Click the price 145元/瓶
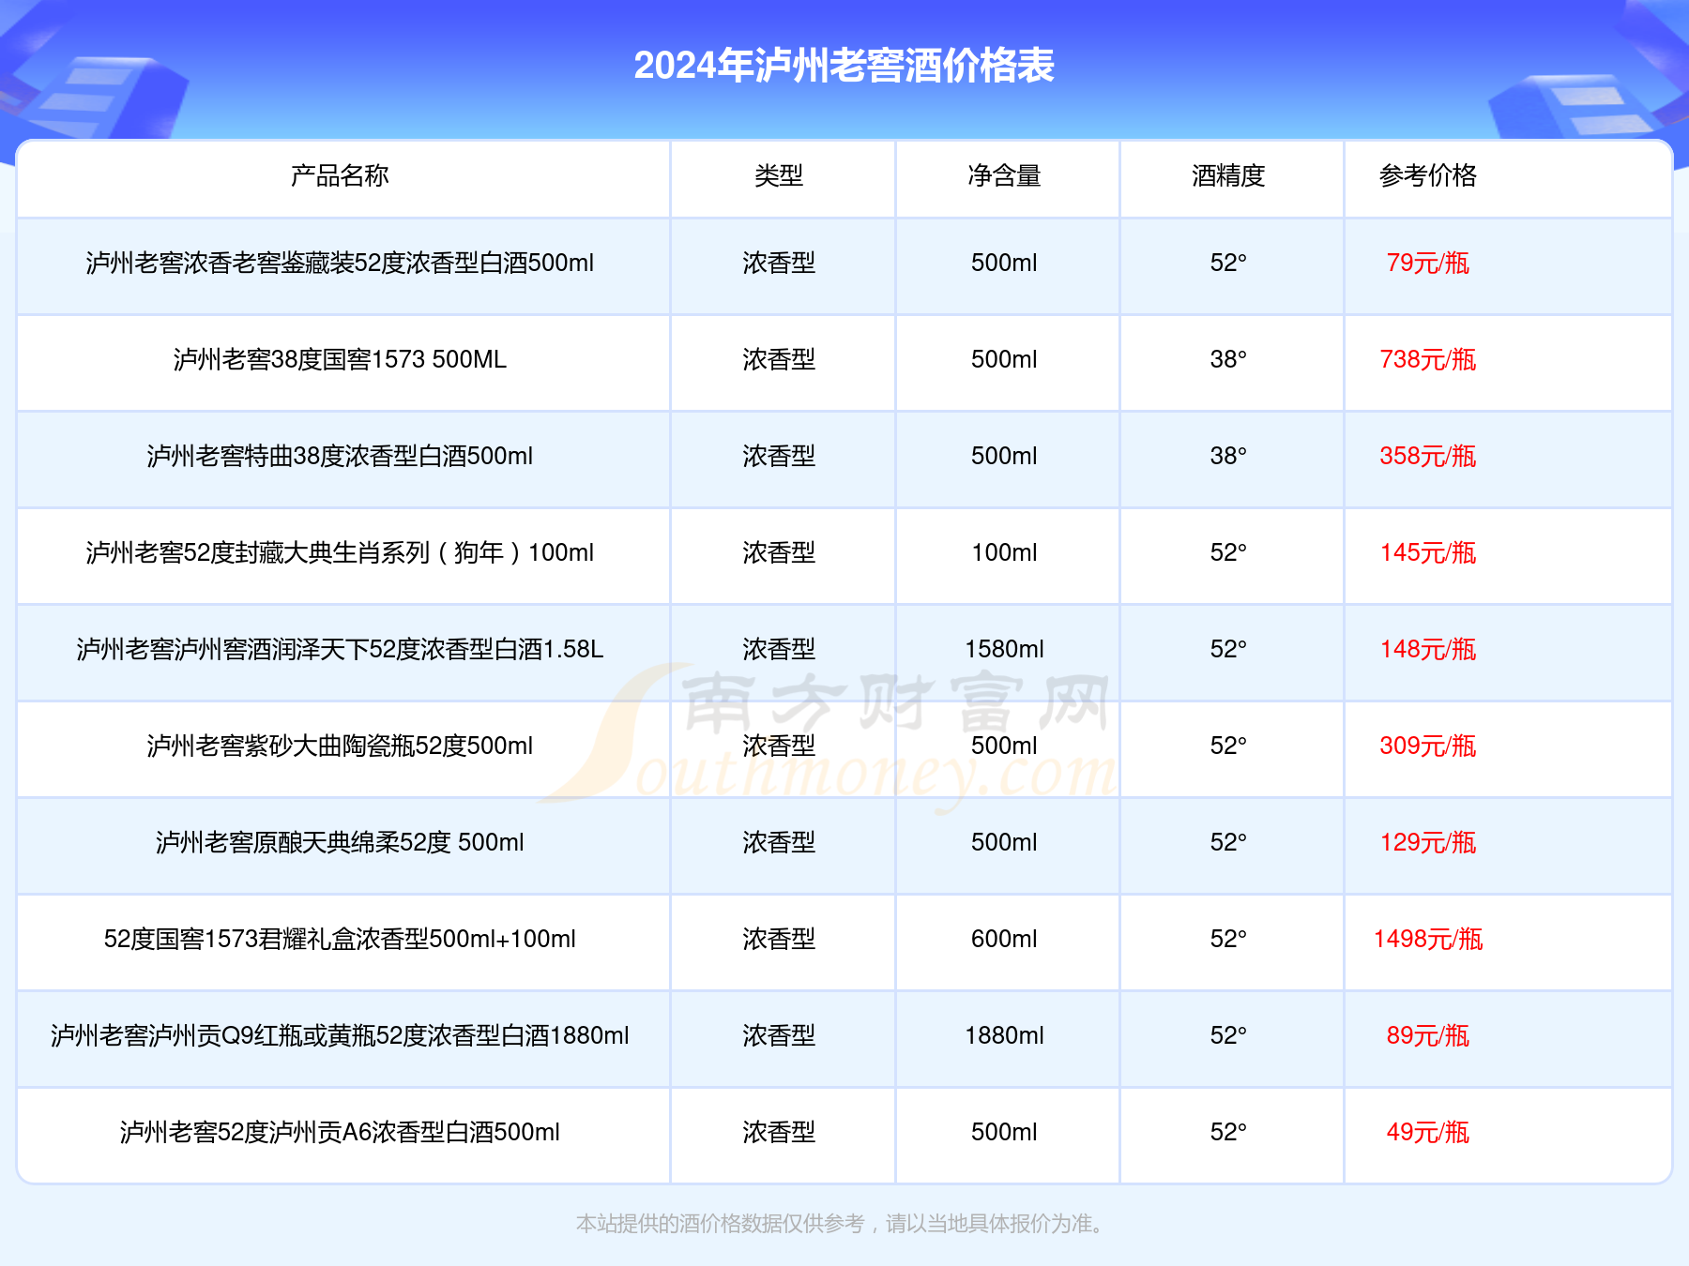This screenshot has width=1689, height=1266. (1427, 553)
